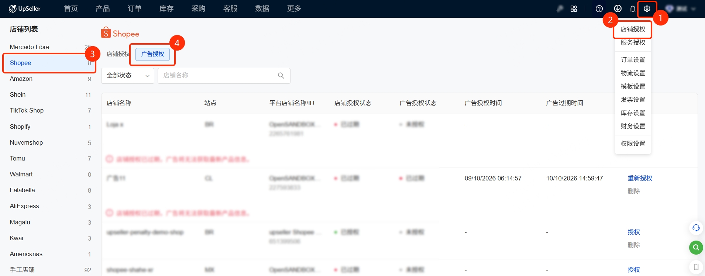Switch to the 店铺授权 tab
This screenshot has width=705, height=276.
coord(118,54)
